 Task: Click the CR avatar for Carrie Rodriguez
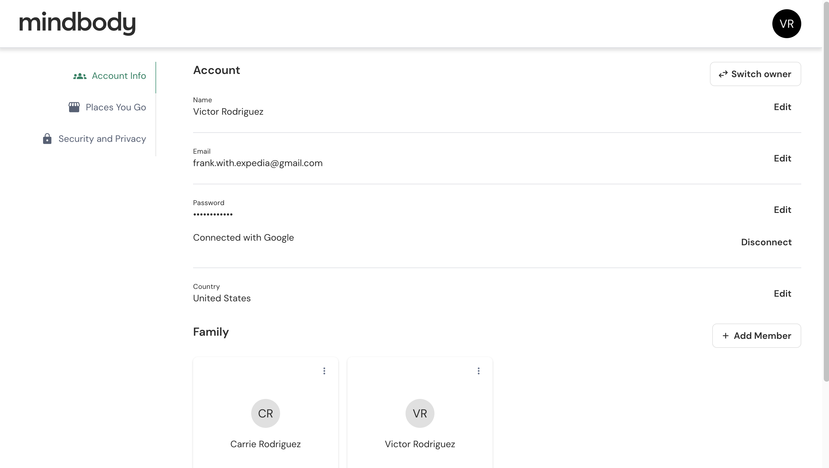[x=266, y=413]
